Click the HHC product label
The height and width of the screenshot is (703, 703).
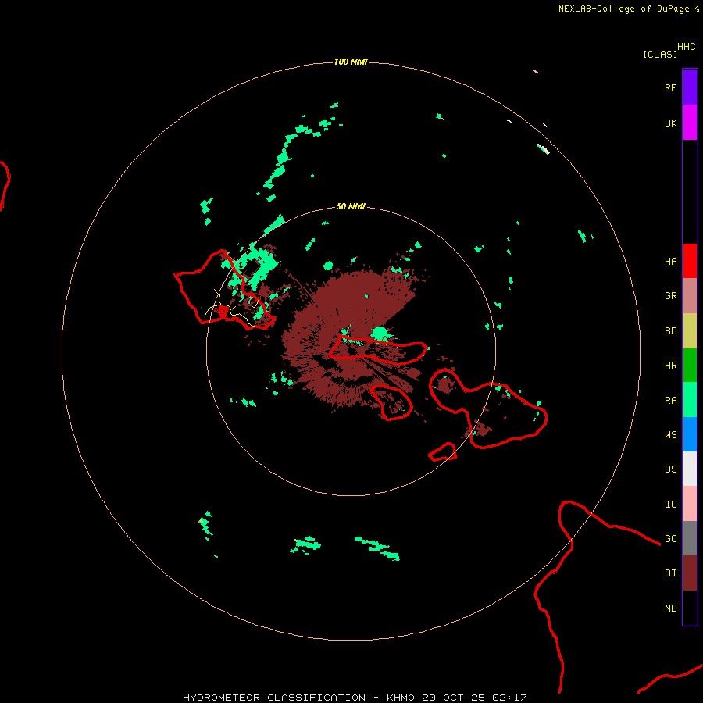click(686, 47)
